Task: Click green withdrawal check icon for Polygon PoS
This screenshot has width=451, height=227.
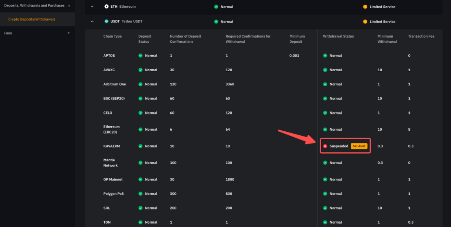Action: coord(325,194)
